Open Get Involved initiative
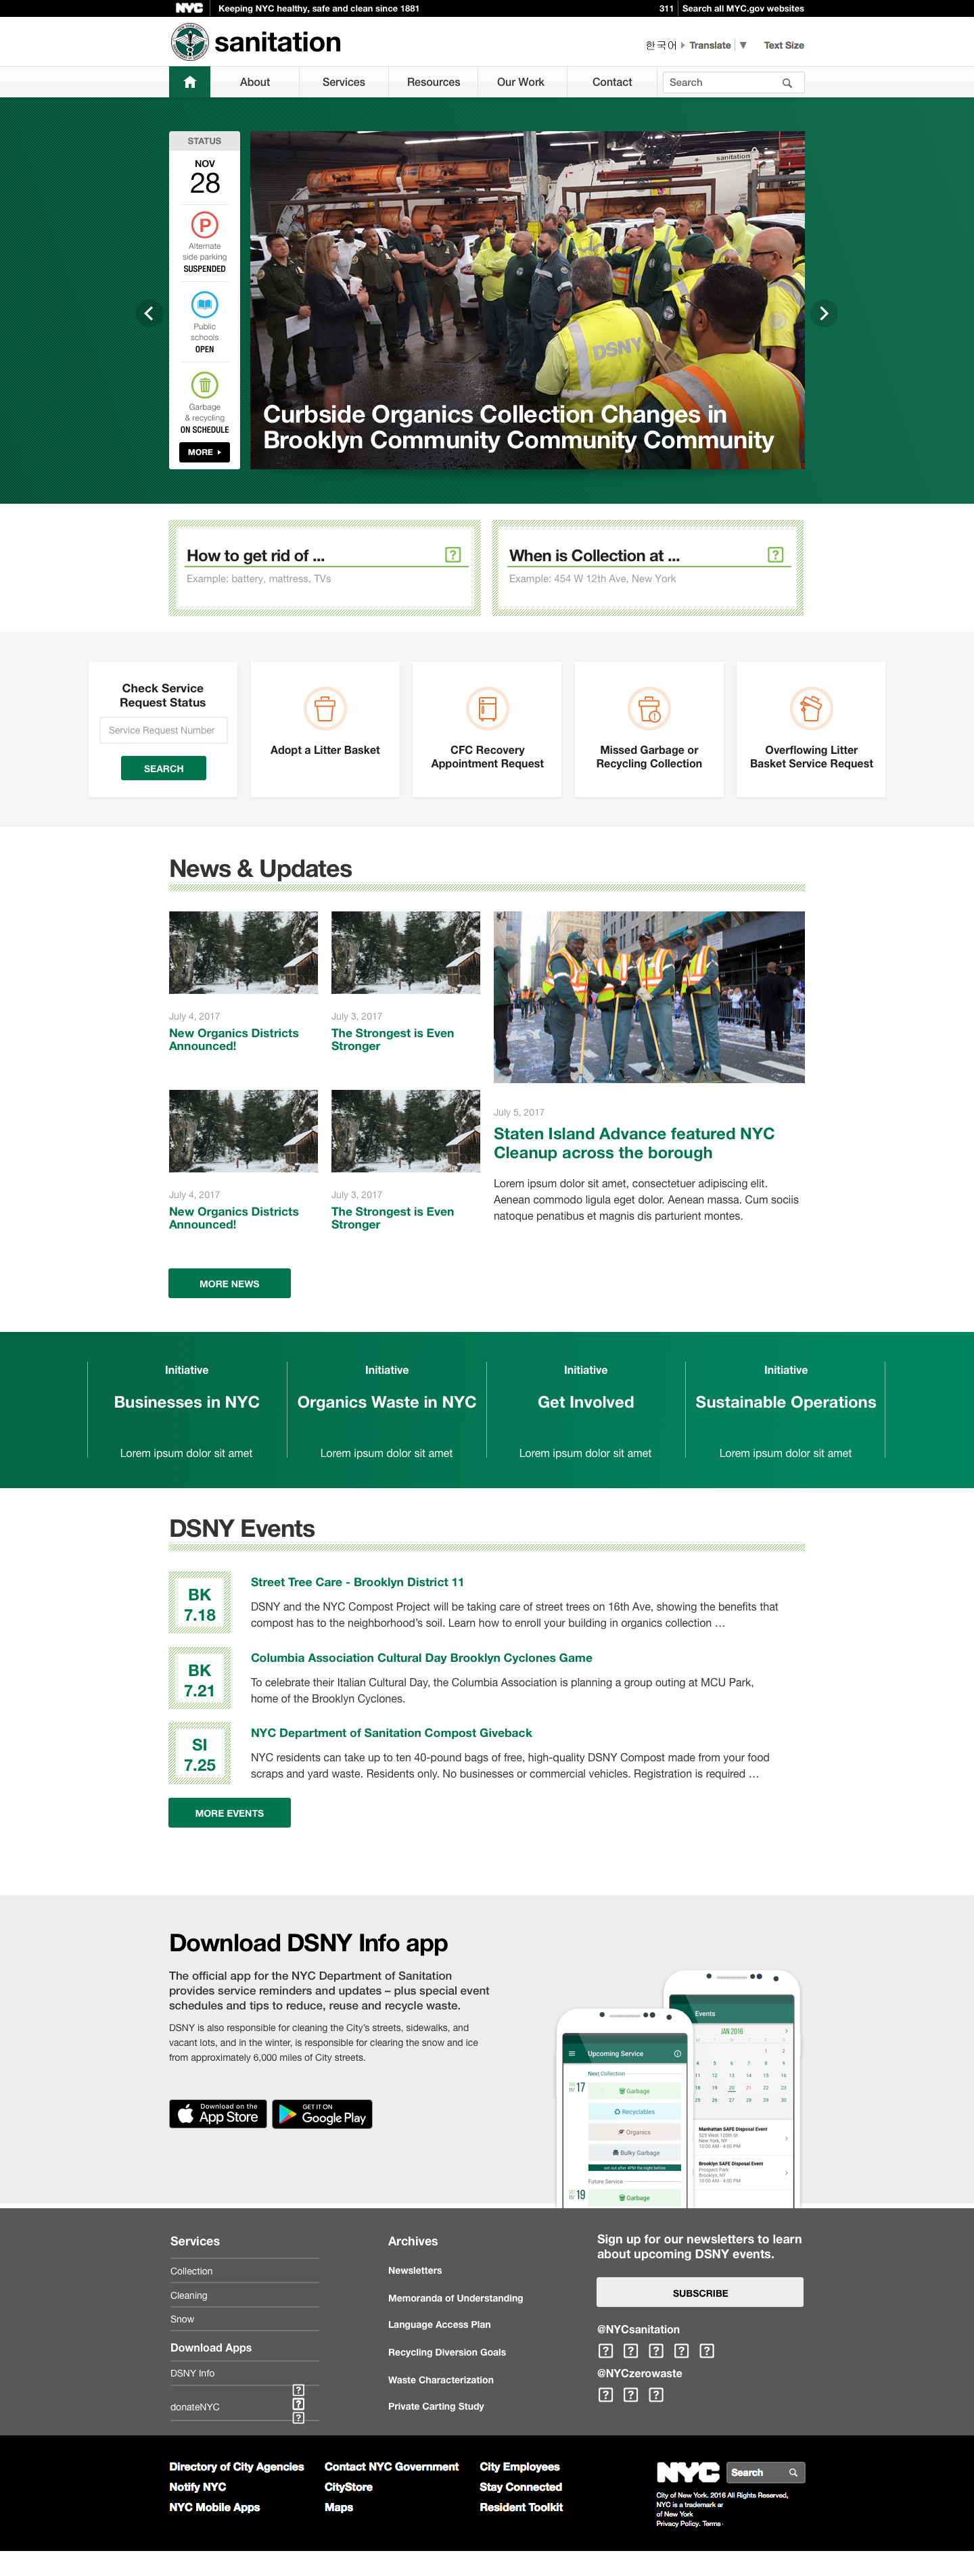 [x=586, y=1402]
